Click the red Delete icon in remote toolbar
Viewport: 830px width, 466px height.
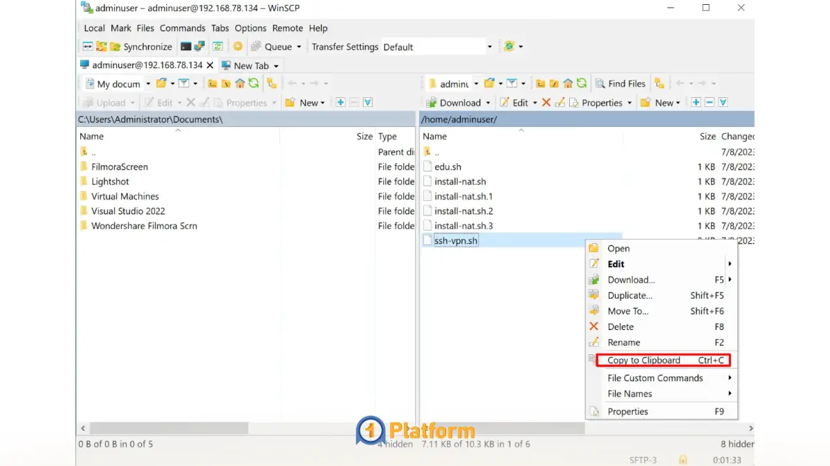point(546,103)
